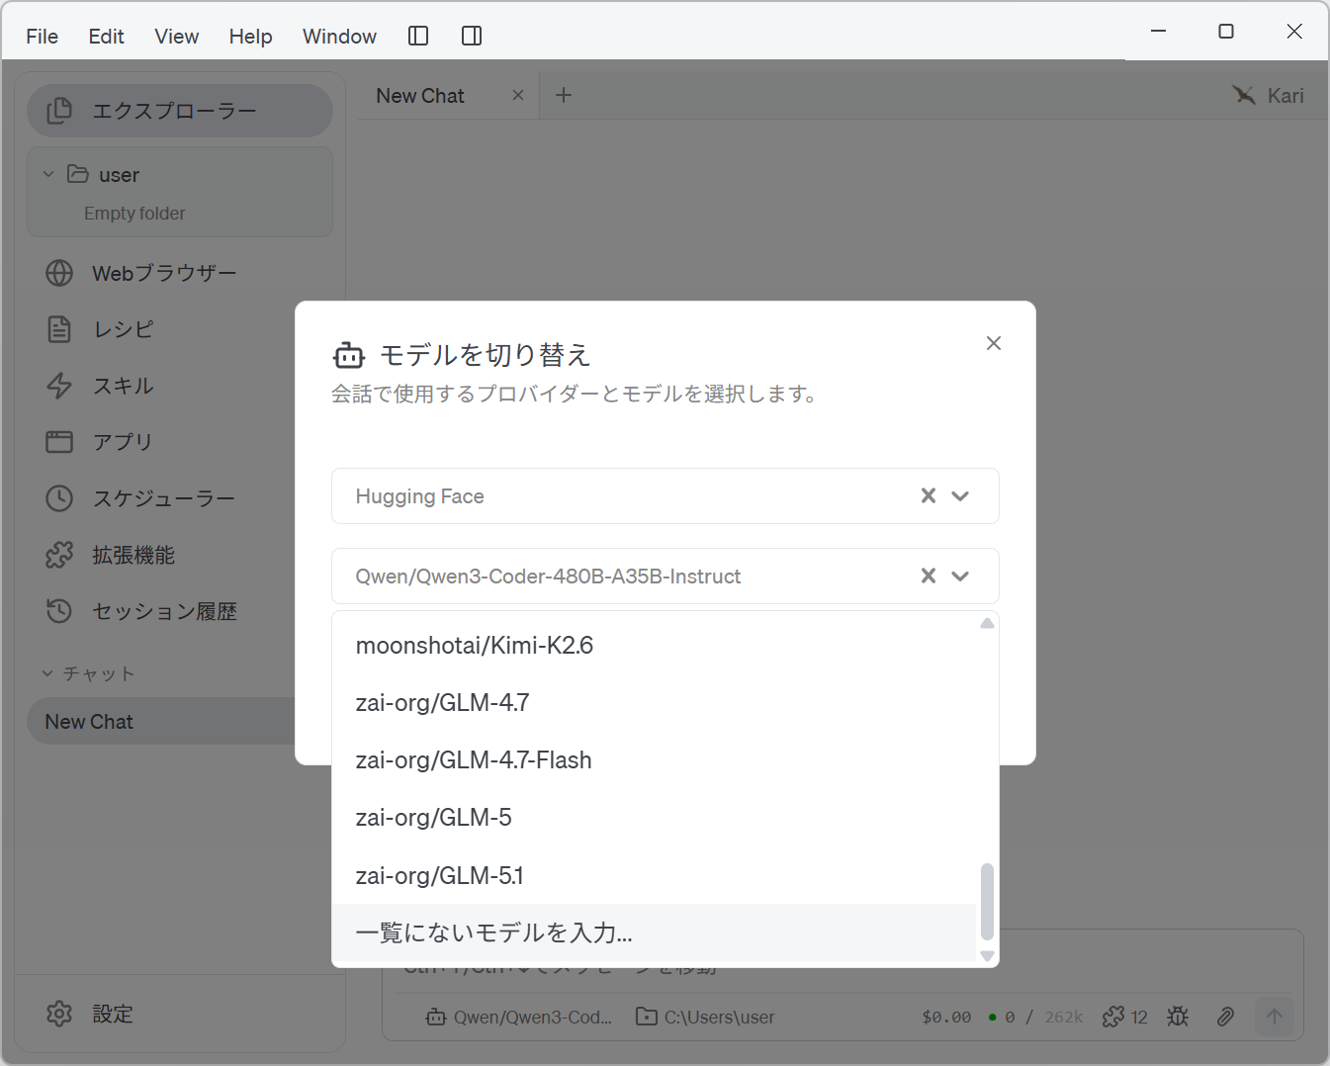Viewport: 1330px width, 1066px height.
Task: Click the model list scrollbar thumb
Action: point(987,901)
